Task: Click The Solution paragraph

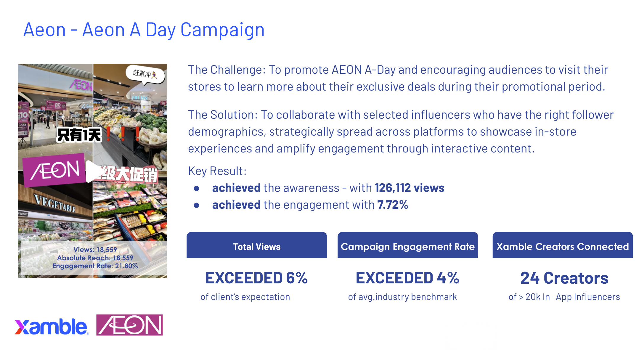Action: pyautogui.click(x=401, y=132)
